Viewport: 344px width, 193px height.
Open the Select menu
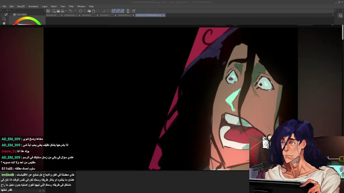pos(54,6)
